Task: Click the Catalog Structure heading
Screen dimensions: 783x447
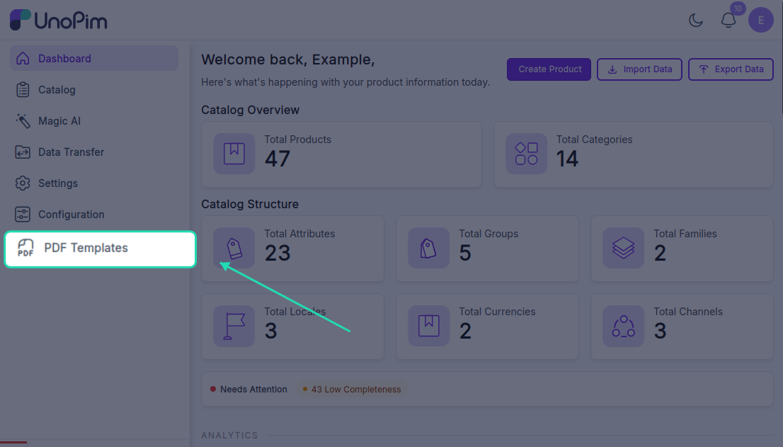Action: (250, 204)
